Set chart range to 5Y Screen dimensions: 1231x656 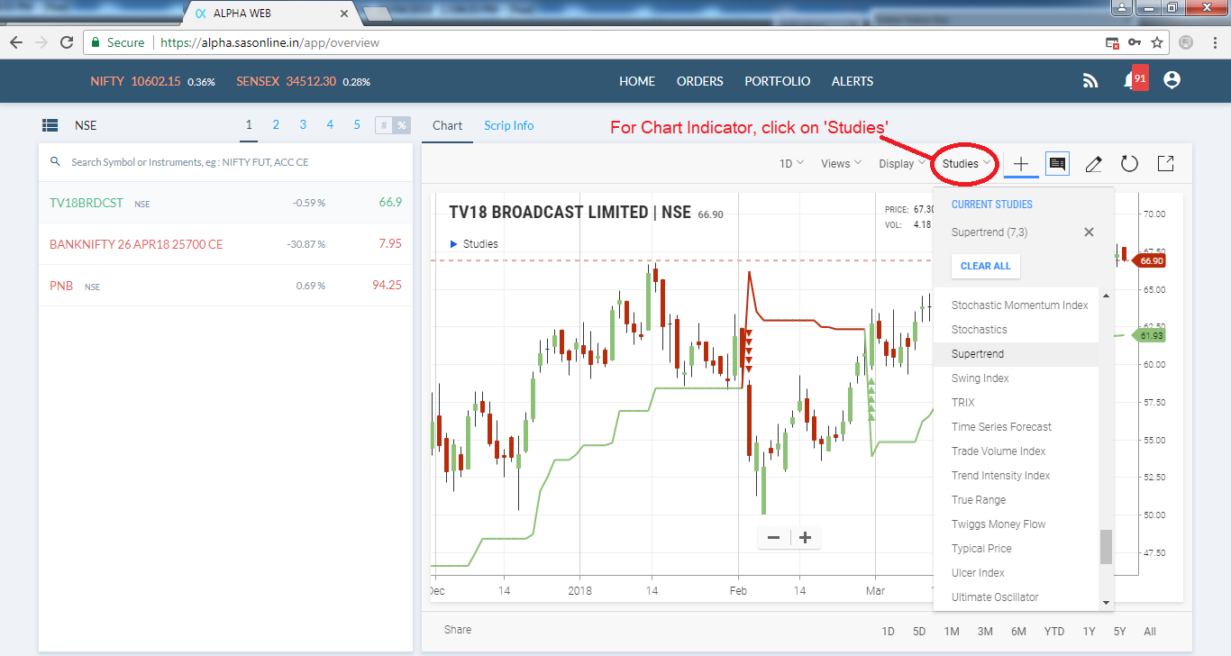coord(1119,631)
